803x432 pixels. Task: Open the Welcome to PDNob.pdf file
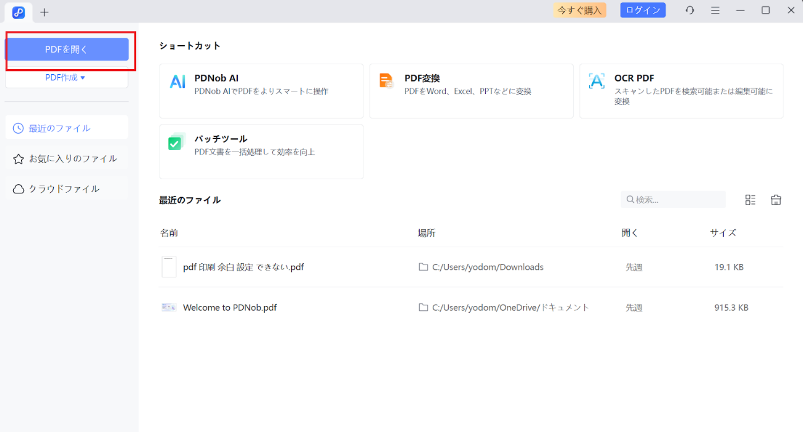229,307
